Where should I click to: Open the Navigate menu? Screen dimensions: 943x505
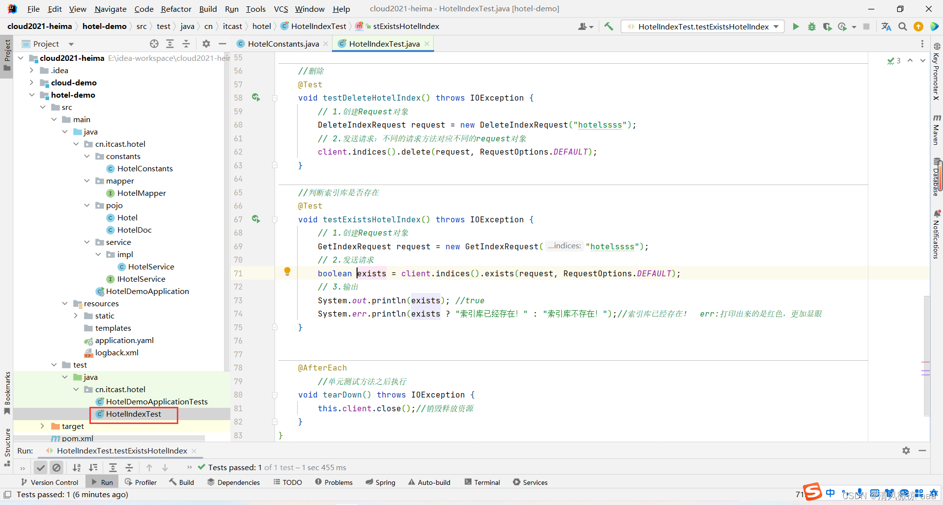click(x=110, y=9)
